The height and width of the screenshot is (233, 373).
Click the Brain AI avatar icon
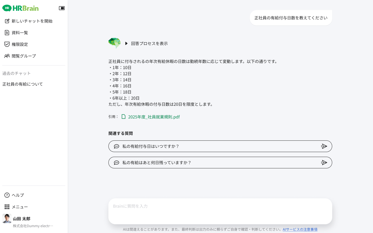pyautogui.click(x=114, y=43)
